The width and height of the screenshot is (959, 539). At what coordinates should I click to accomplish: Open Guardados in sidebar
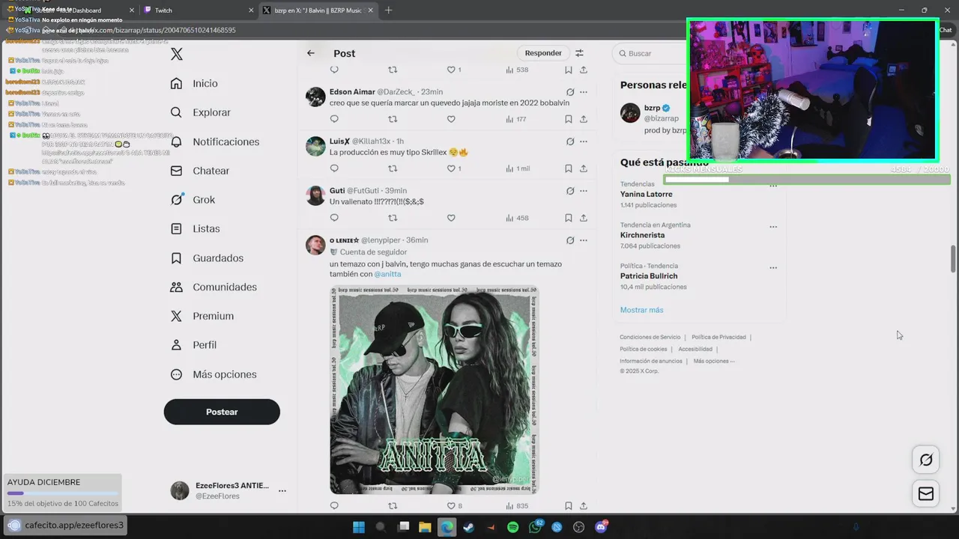point(207,258)
